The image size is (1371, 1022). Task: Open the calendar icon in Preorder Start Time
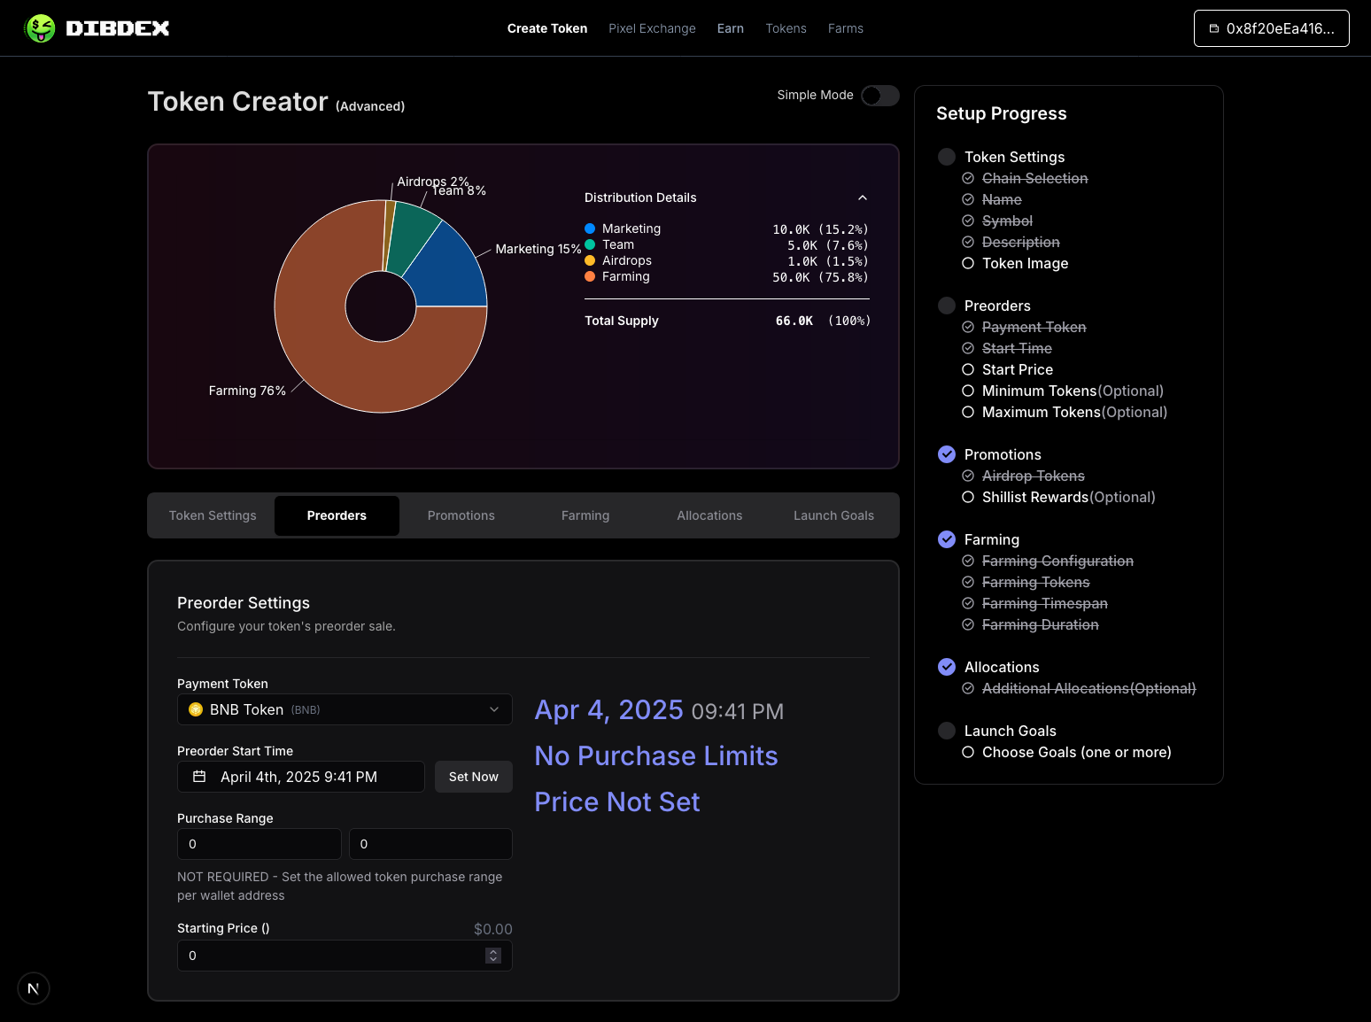[x=199, y=777]
